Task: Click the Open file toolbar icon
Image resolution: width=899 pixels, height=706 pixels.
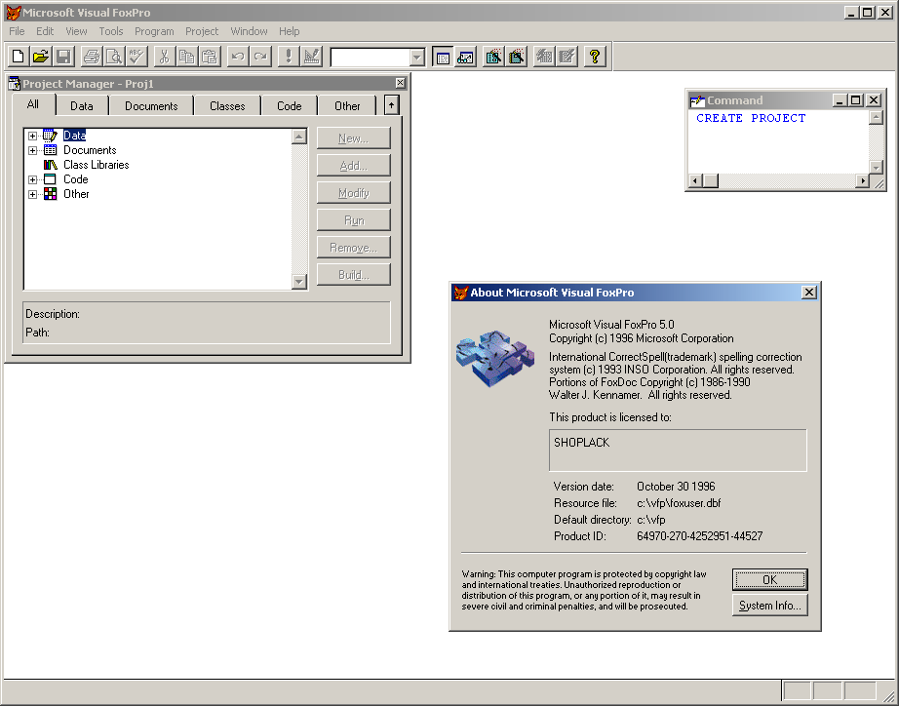Action: (x=41, y=57)
